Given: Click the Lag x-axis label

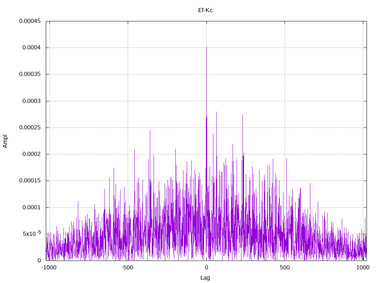Looking at the screenshot, I should coord(205,278).
